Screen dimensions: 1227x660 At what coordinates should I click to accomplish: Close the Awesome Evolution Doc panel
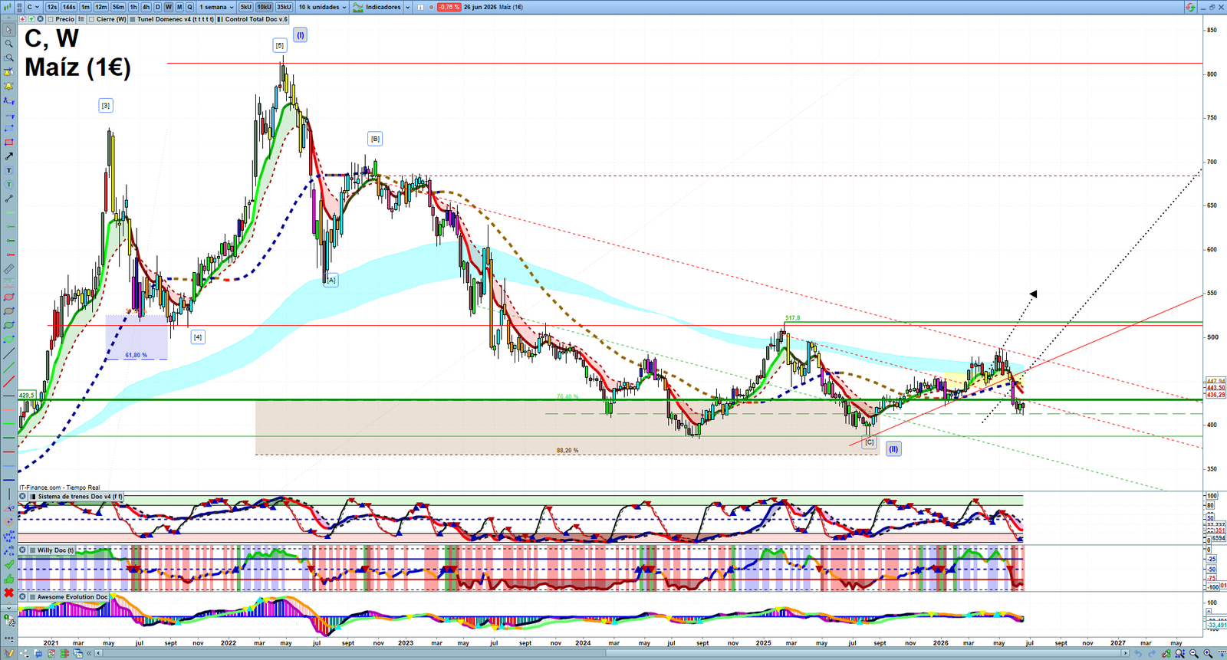point(22,596)
